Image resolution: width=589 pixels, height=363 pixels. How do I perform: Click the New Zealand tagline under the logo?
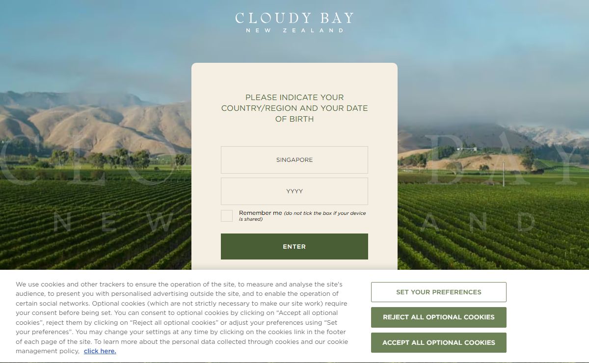(294, 30)
